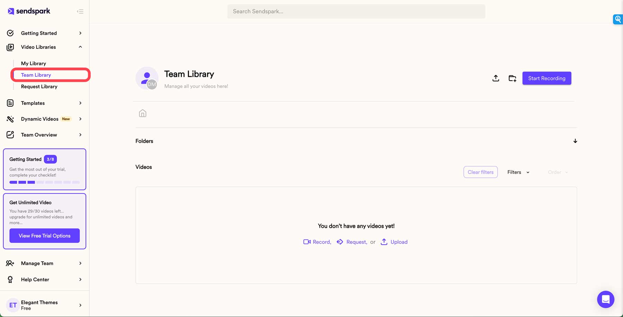Click the Start Recording button

click(547, 78)
